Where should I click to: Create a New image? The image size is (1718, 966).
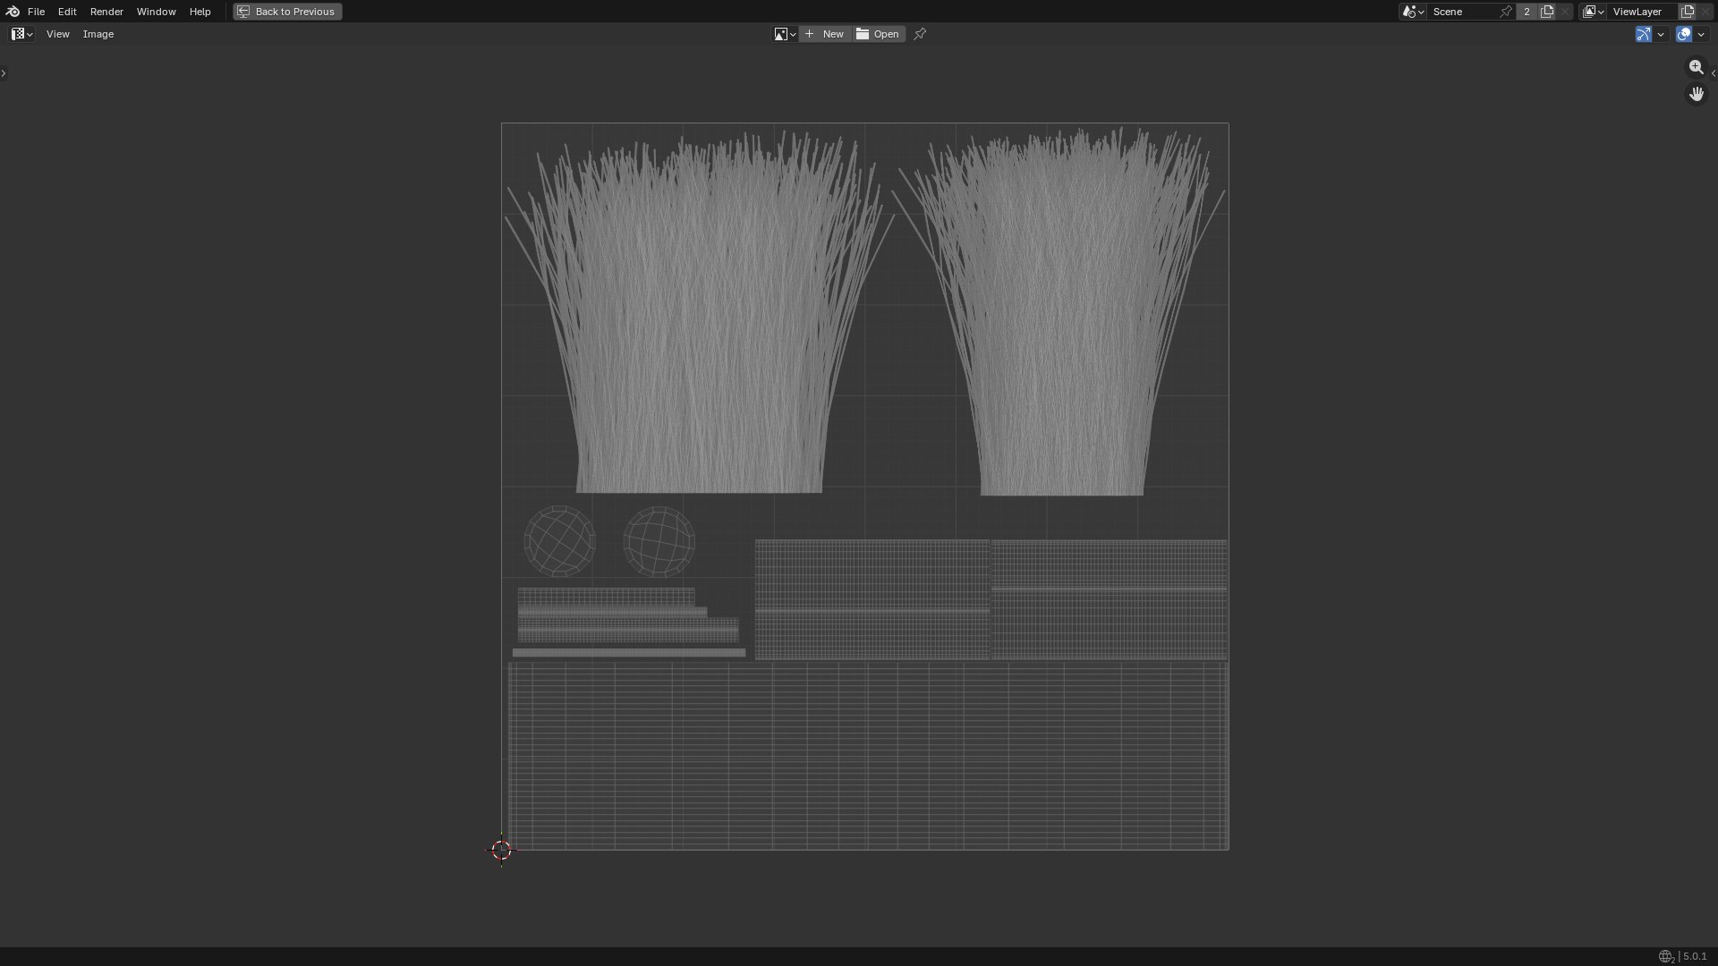825,34
